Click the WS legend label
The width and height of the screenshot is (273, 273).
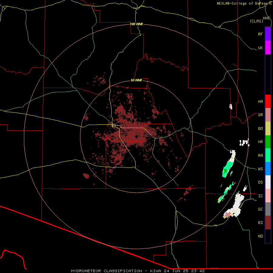(x=260, y=169)
